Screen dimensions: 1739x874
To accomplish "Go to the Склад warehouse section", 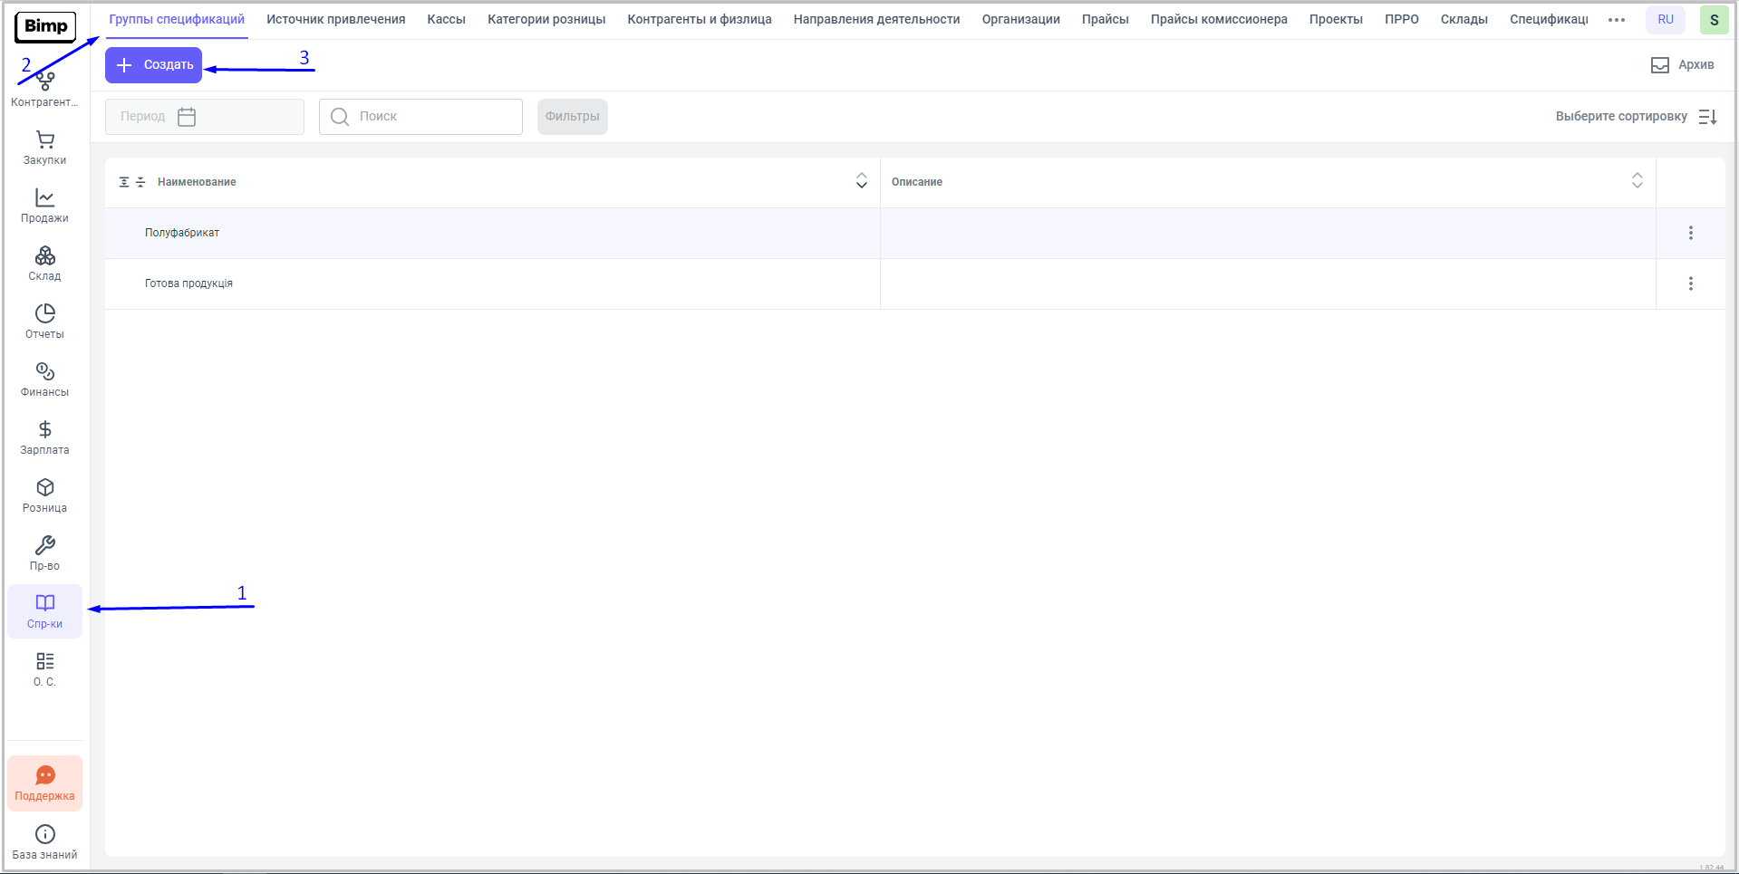I will point(44,264).
